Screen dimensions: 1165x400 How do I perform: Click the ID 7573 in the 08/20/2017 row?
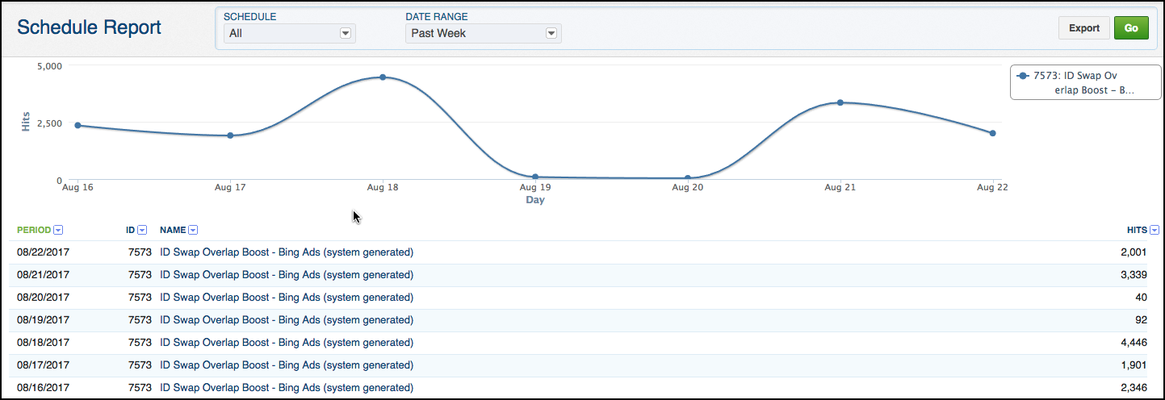point(140,298)
